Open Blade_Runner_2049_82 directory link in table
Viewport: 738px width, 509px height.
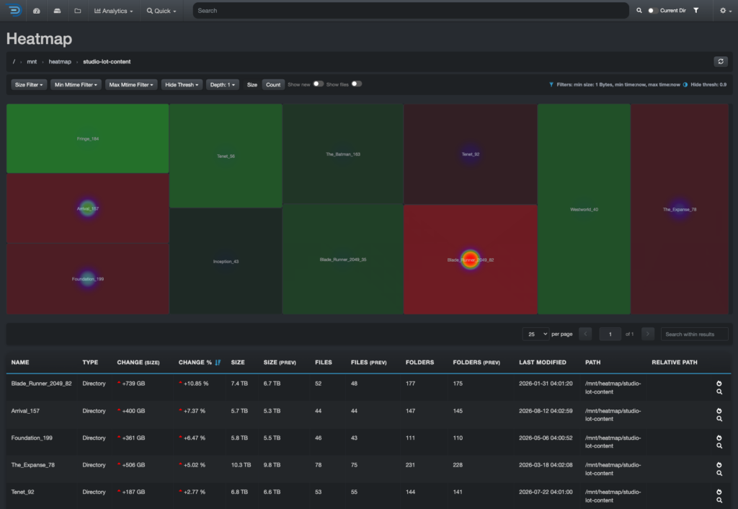(x=41, y=384)
